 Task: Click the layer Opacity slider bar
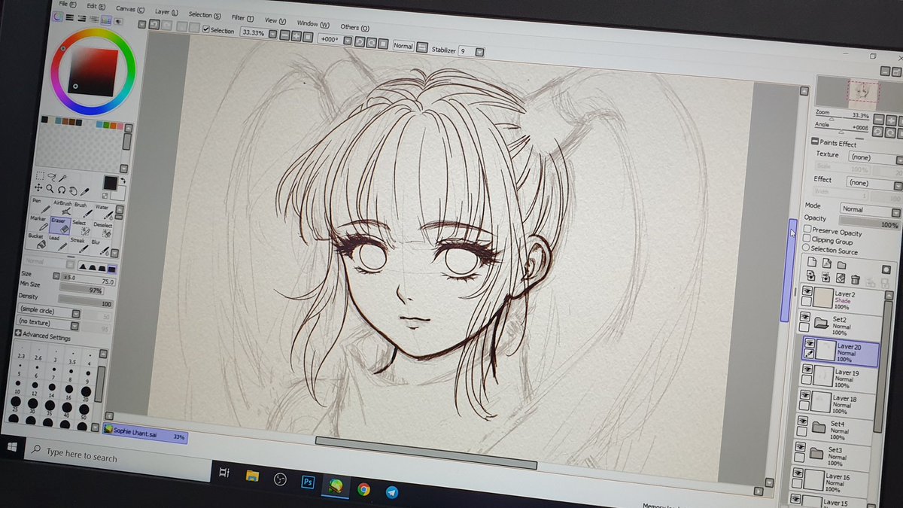[x=869, y=224]
